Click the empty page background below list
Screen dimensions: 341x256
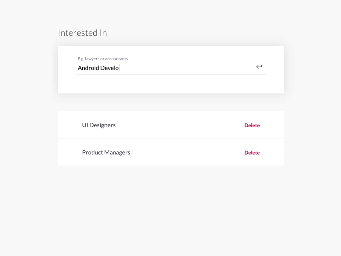(x=170, y=209)
